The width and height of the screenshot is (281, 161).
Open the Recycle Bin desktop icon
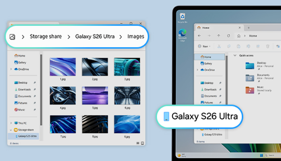pyautogui.click(x=183, y=16)
